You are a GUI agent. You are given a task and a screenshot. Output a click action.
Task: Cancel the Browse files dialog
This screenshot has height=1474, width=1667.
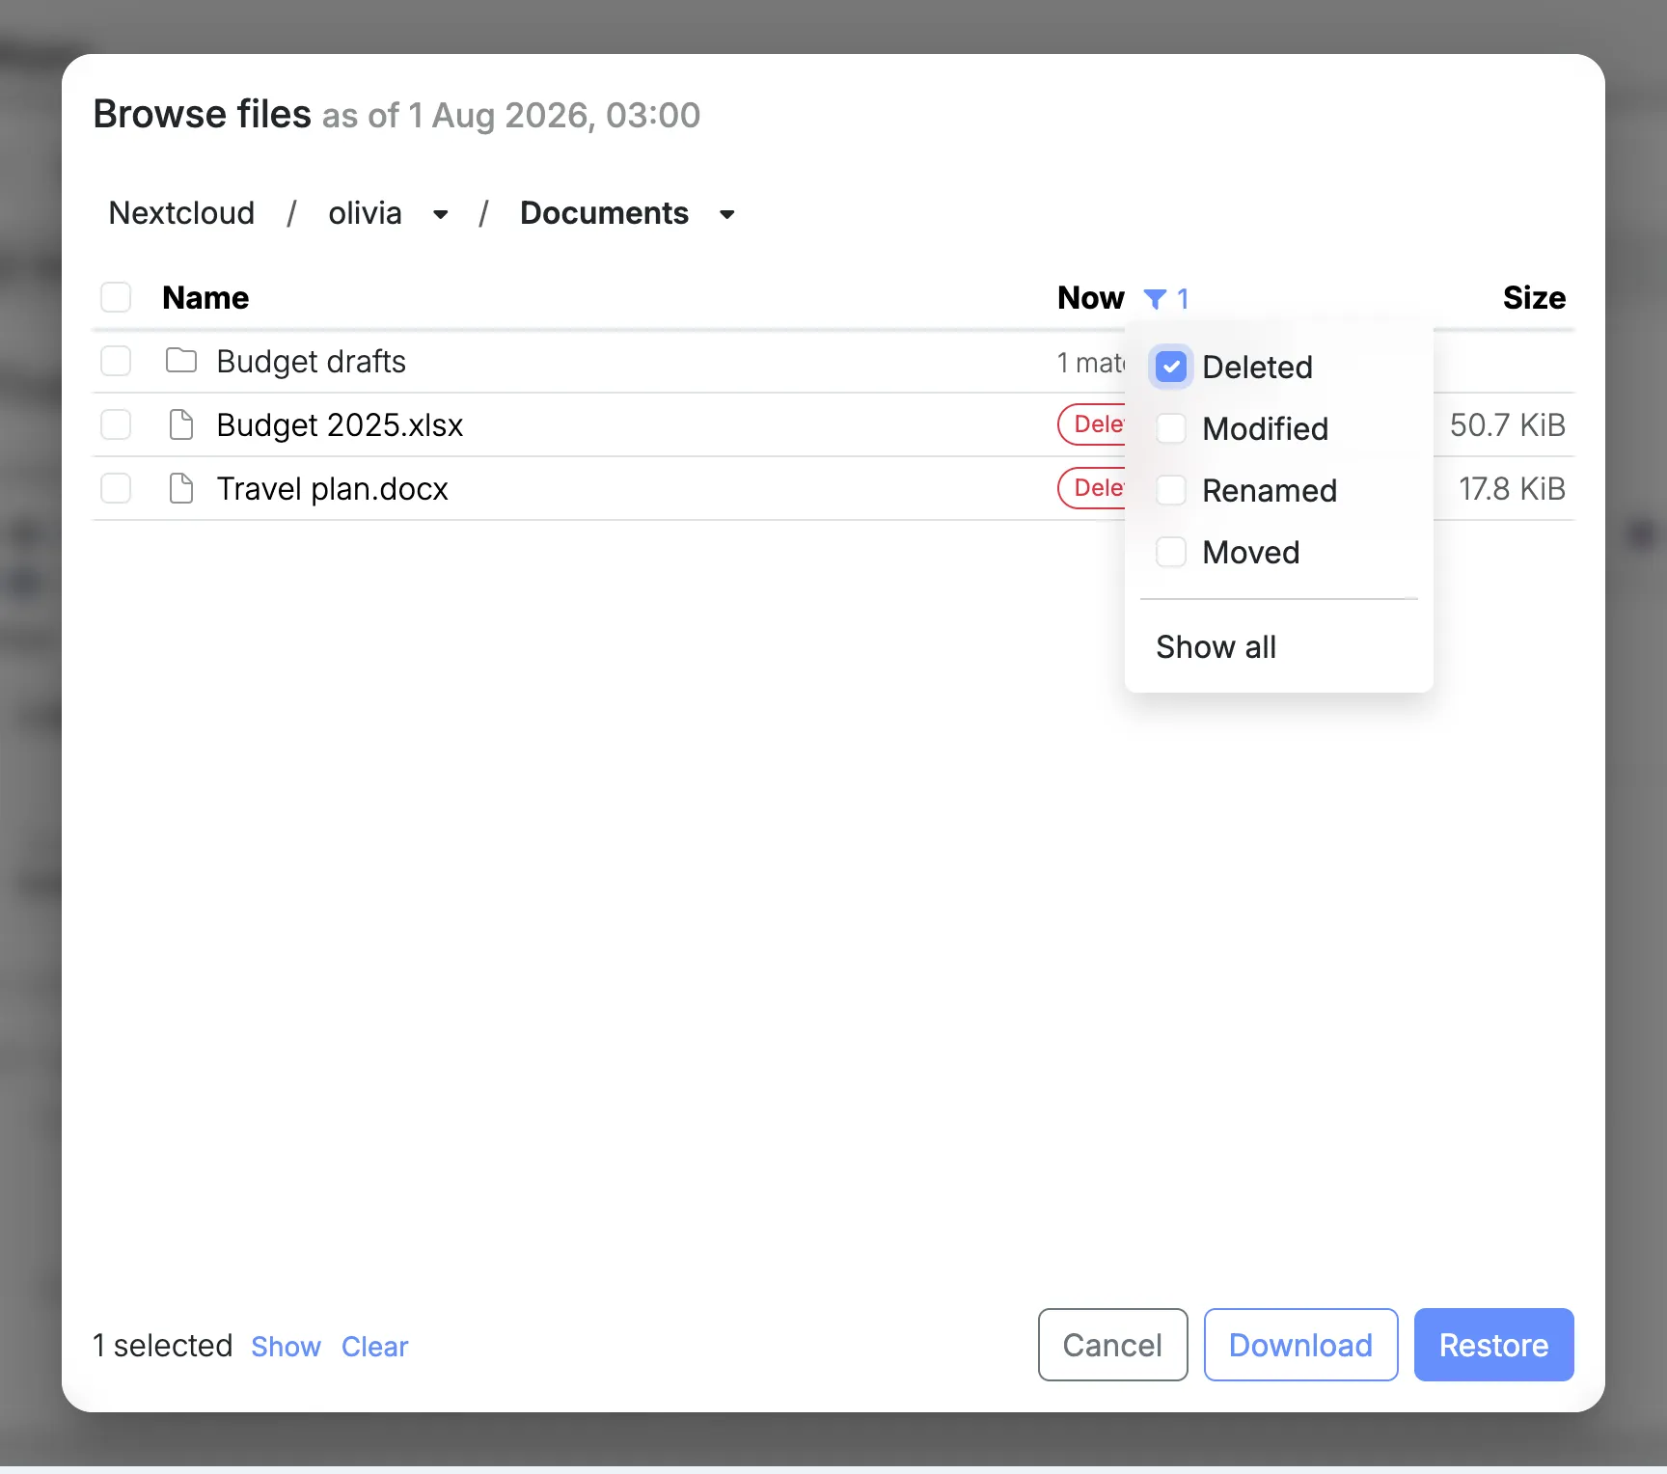pos(1112,1345)
